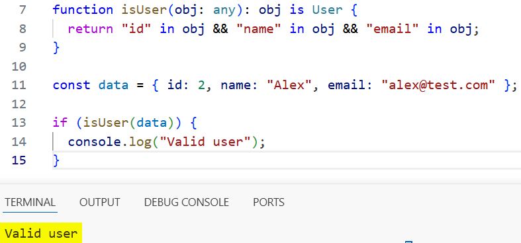Click the "email" string on line 8

coord(393,29)
